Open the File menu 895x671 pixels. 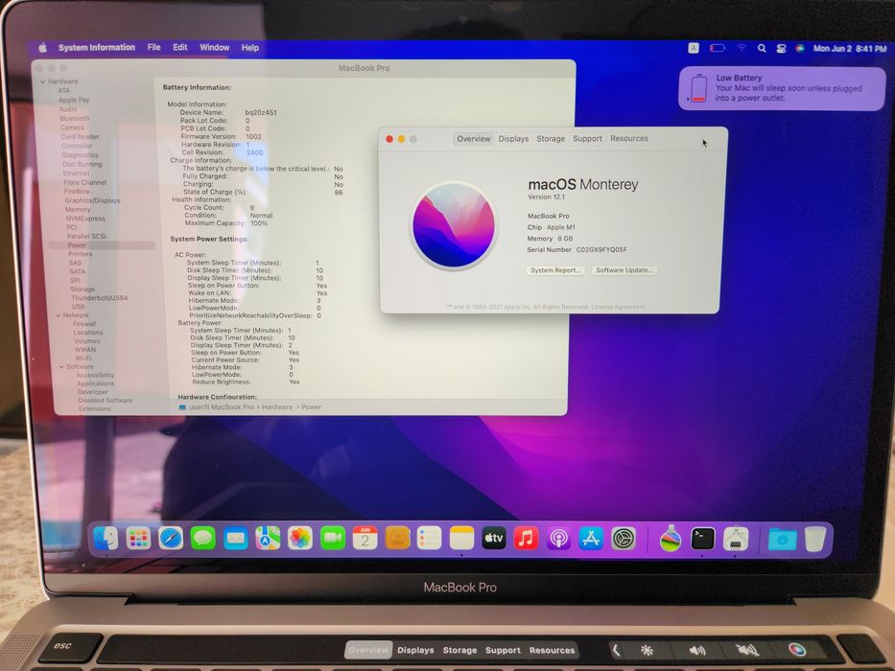coord(154,47)
